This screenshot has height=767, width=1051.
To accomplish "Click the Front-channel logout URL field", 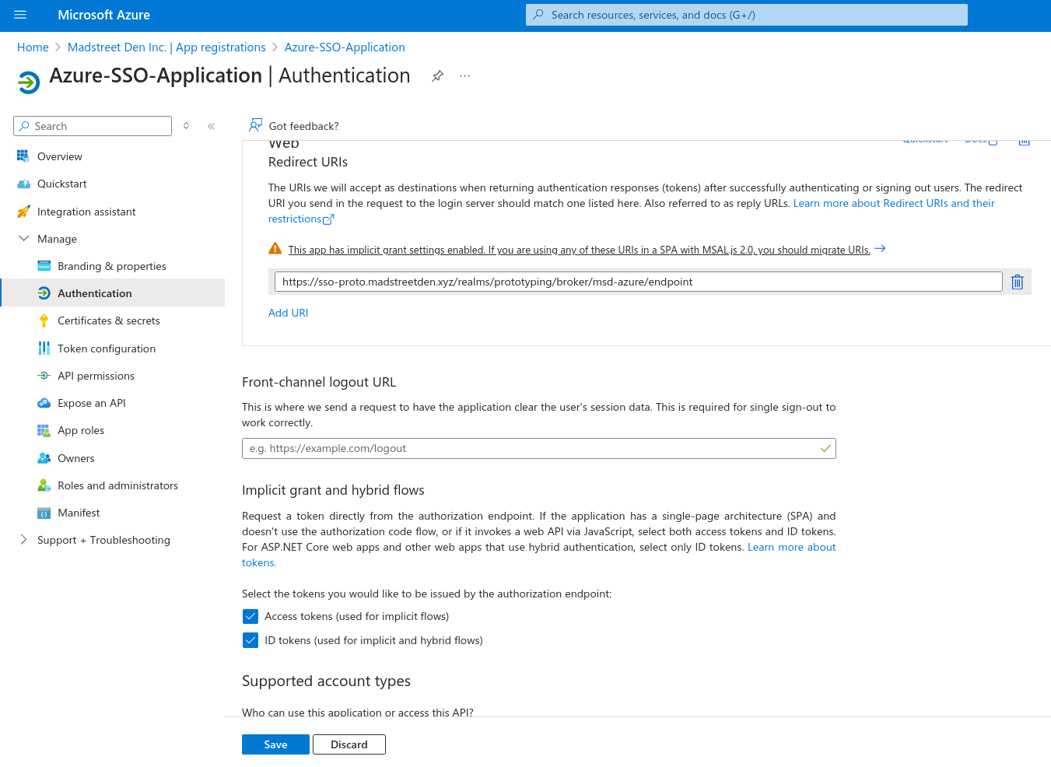I will click(529, 448).
